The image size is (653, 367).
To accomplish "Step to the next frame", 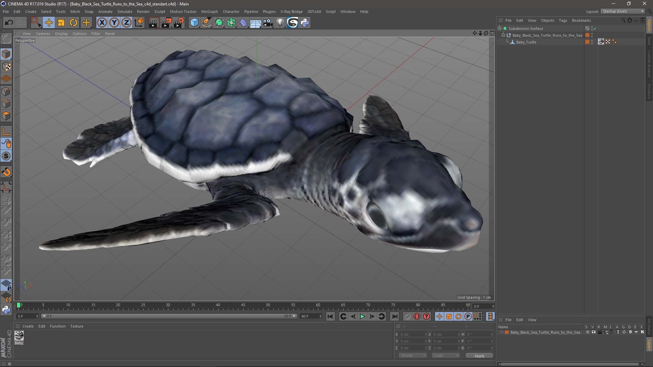I will [x=372, y=316].
